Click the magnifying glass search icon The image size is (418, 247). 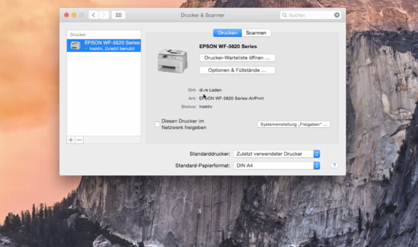(284, 15)
